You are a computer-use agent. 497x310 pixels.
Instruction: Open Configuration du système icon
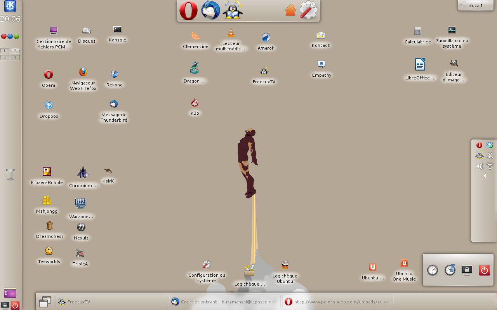tap(207, 264)
